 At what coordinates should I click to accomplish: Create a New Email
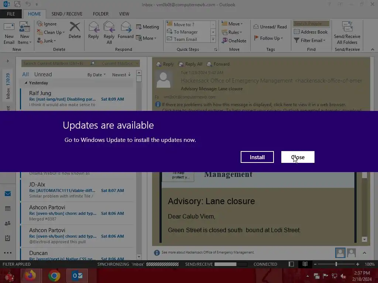9,33
